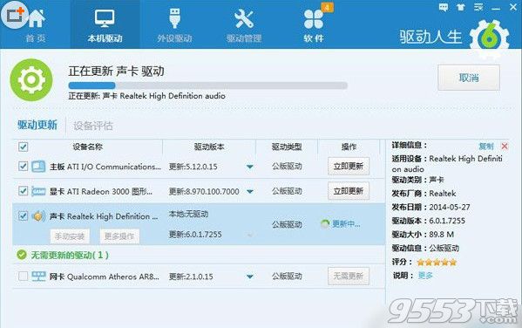This screenshot has height=328, width=522.
Task: Open the 驱动管理 tab
Action: (244, 26)
